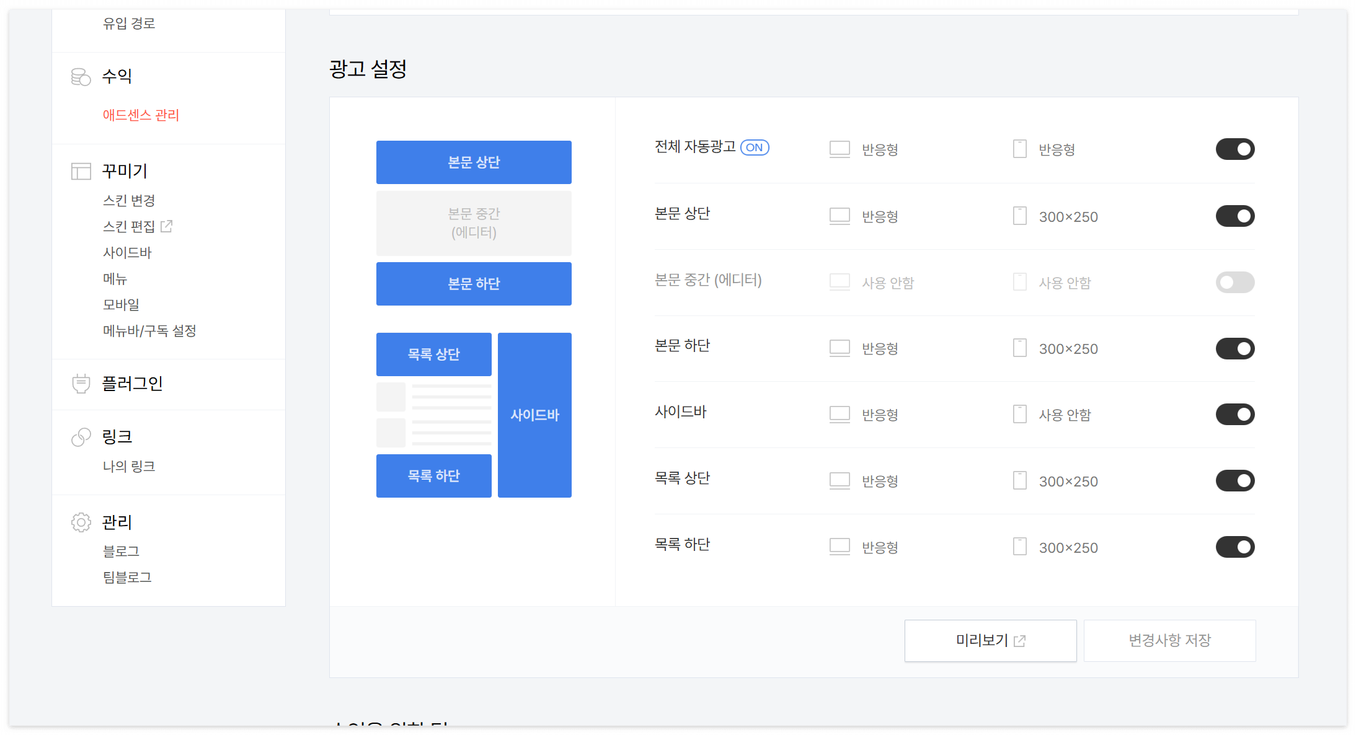
Task: Open 본문 상단 mobile 300×250 size selector
Action: coord(1068,217)
